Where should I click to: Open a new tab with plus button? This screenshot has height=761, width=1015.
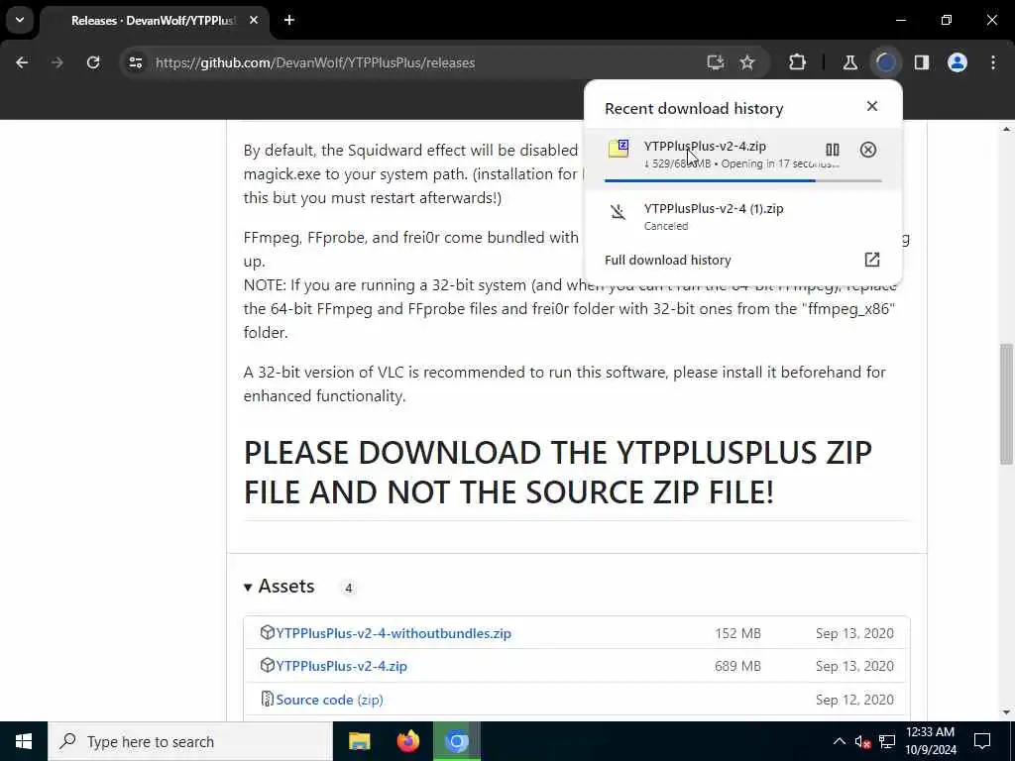(x=289, y=20)
